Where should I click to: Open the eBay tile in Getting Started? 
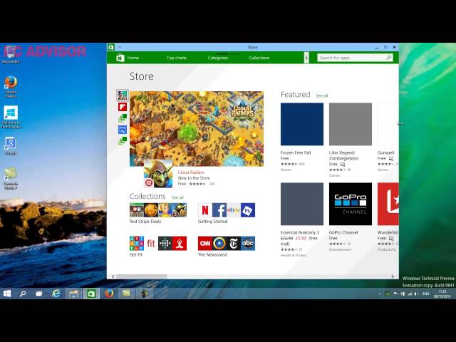coord(234,210)
